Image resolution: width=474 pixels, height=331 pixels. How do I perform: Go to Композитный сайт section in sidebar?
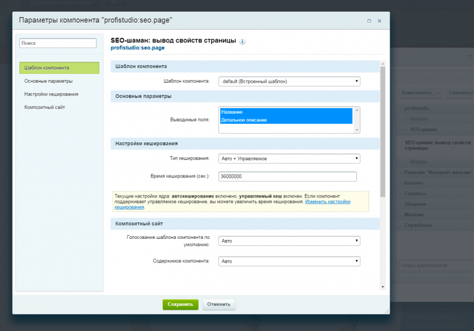(x=45, y=107)
